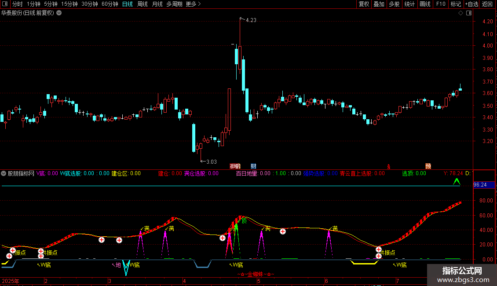Expand dropdown next to 华泰股份 title
Image resolution: width=497 pixels, height=286 pixels.
click(x=59, y=13)
